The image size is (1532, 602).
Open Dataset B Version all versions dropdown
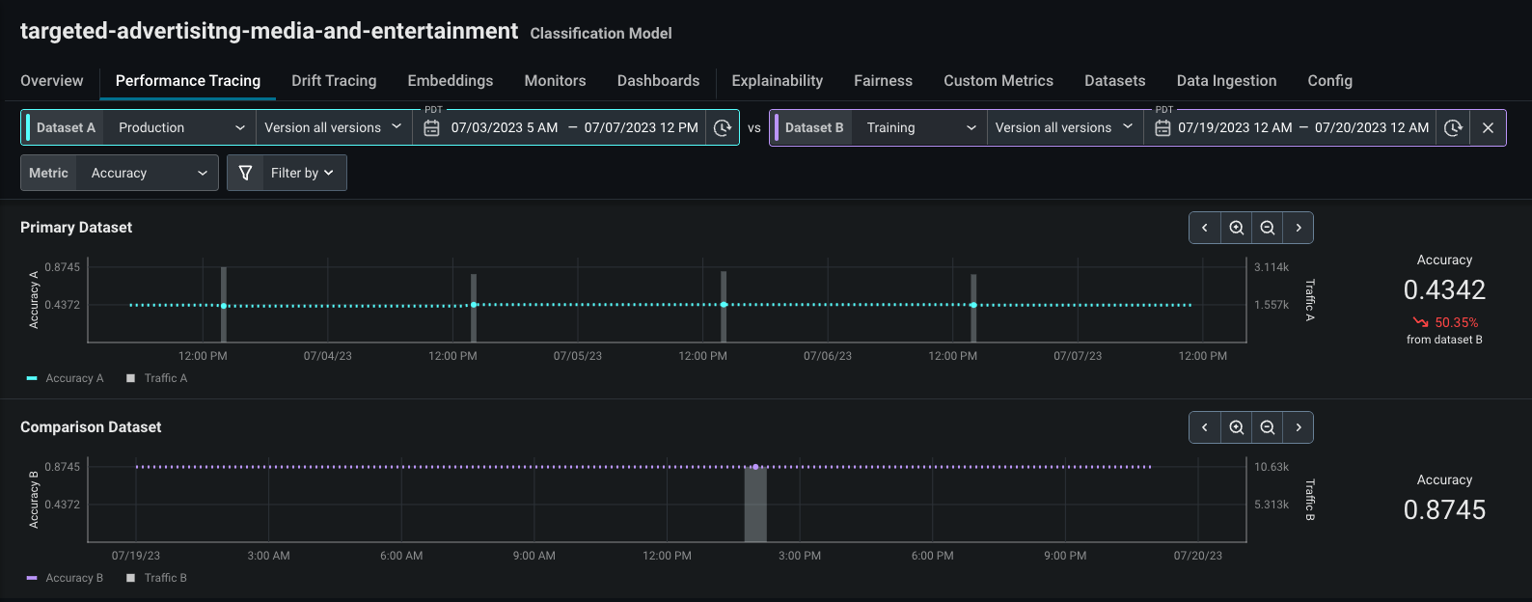click(x=1064, y=127)
